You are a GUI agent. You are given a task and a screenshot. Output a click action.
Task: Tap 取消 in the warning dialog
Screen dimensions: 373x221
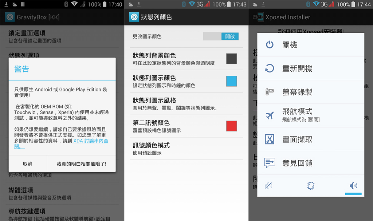coord(28,164)
